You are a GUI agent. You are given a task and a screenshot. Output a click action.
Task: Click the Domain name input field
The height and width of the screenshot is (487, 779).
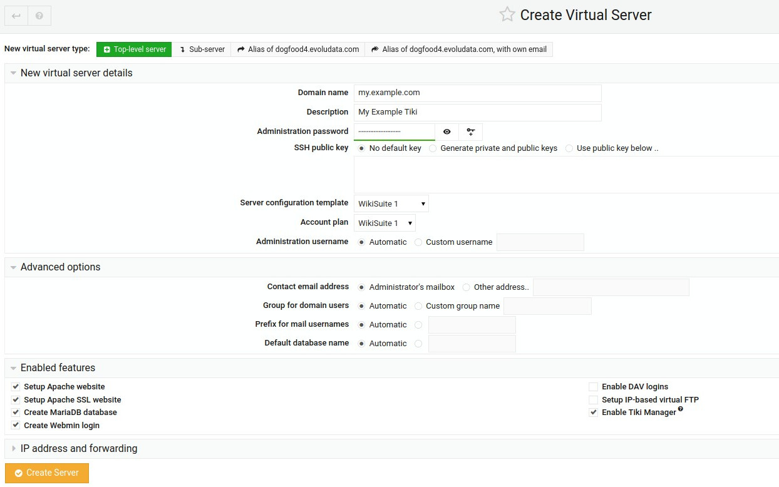tap(477, 93)
